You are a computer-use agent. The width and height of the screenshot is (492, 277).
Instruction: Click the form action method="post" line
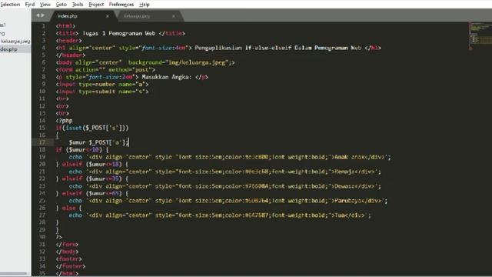coord(106,70)
